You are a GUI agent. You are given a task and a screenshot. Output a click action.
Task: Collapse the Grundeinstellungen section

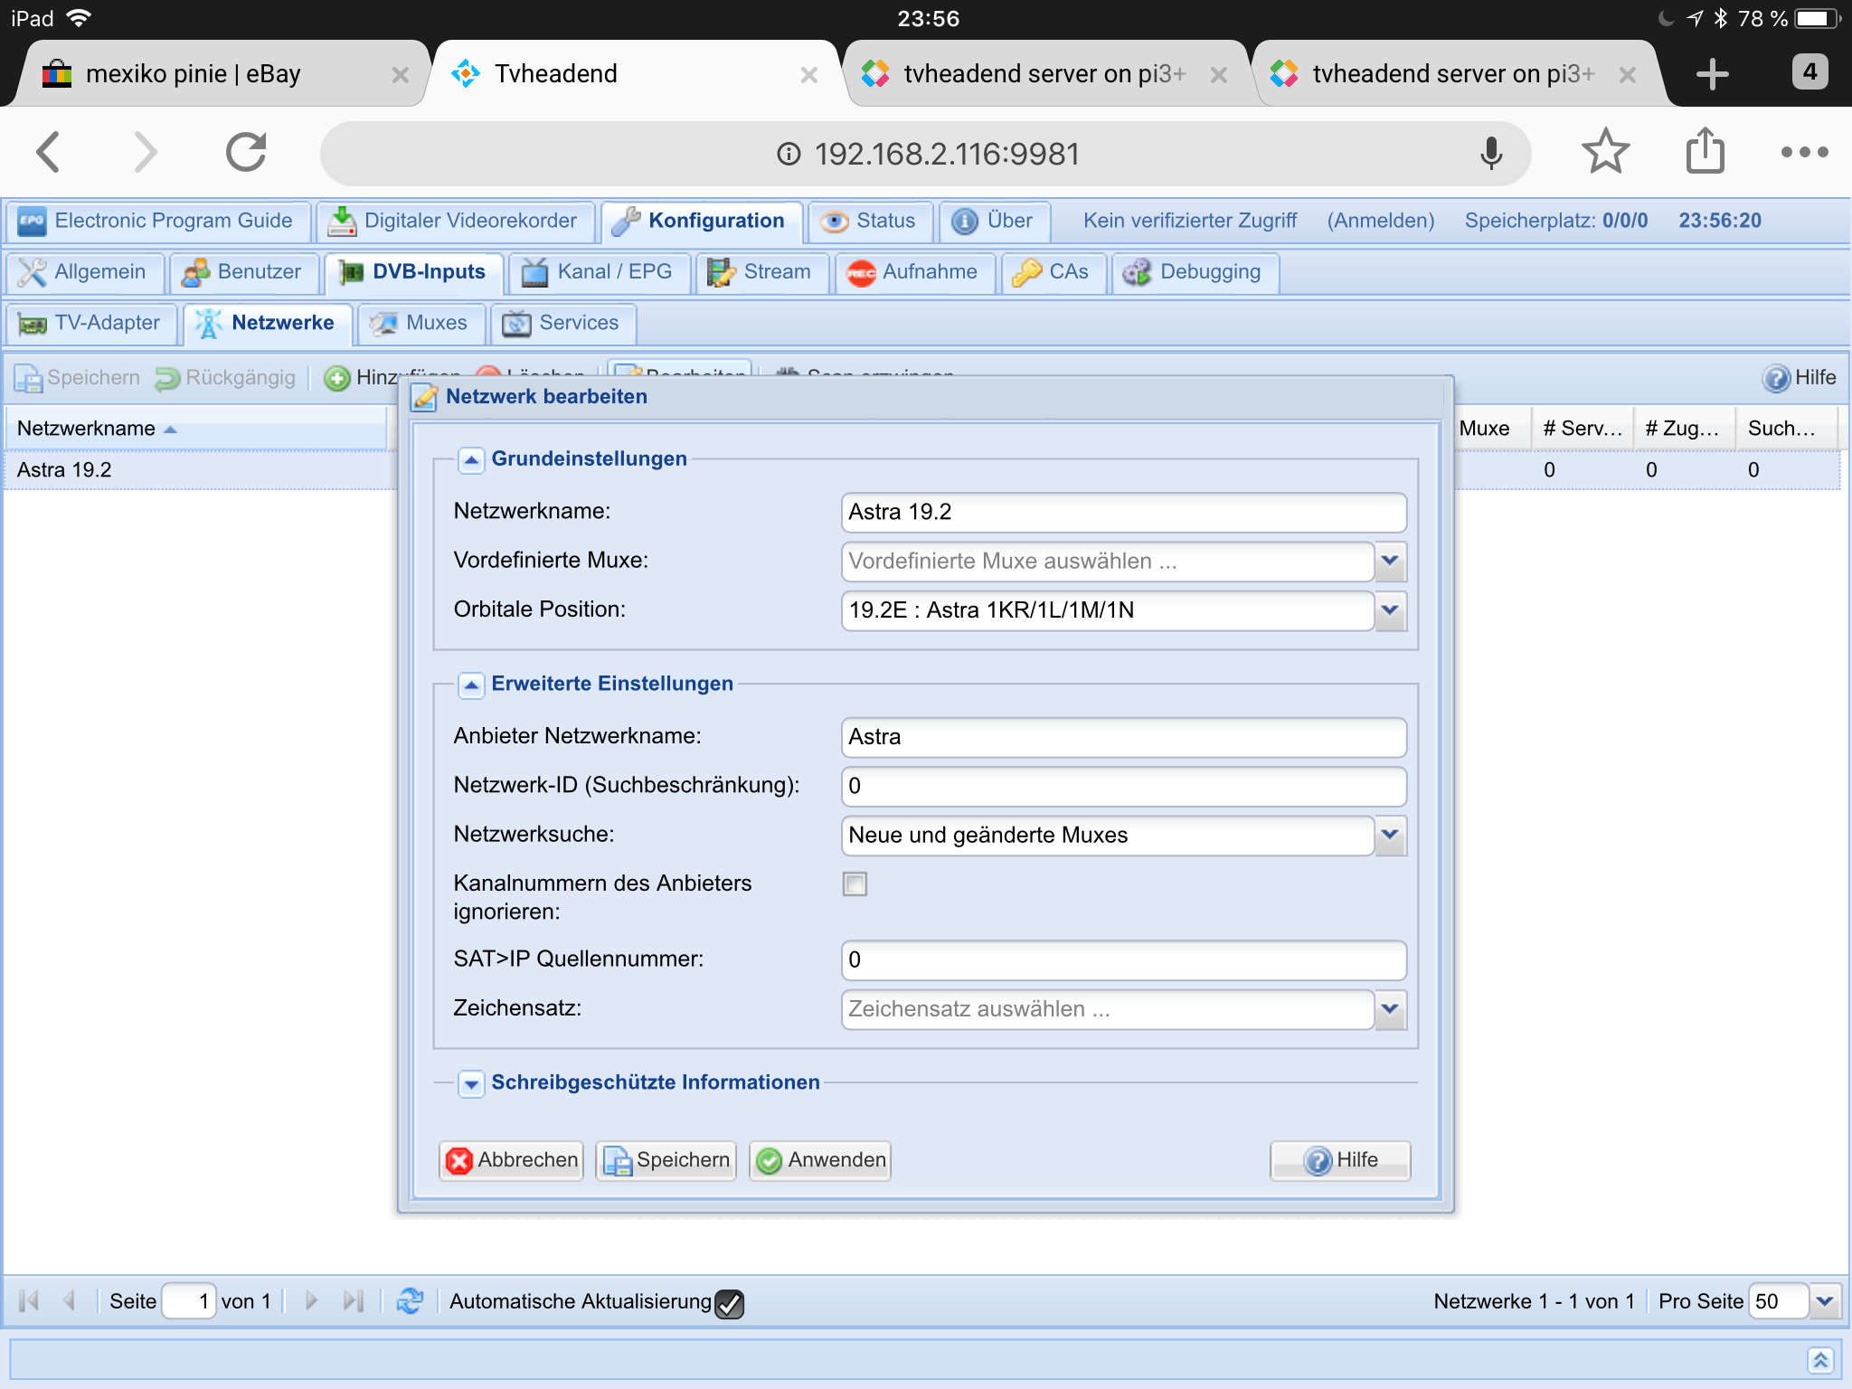[471, 459]
